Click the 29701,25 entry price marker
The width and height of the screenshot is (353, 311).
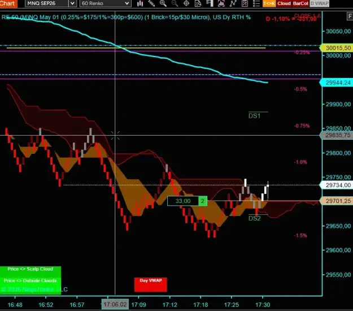(x=337, y=201)
